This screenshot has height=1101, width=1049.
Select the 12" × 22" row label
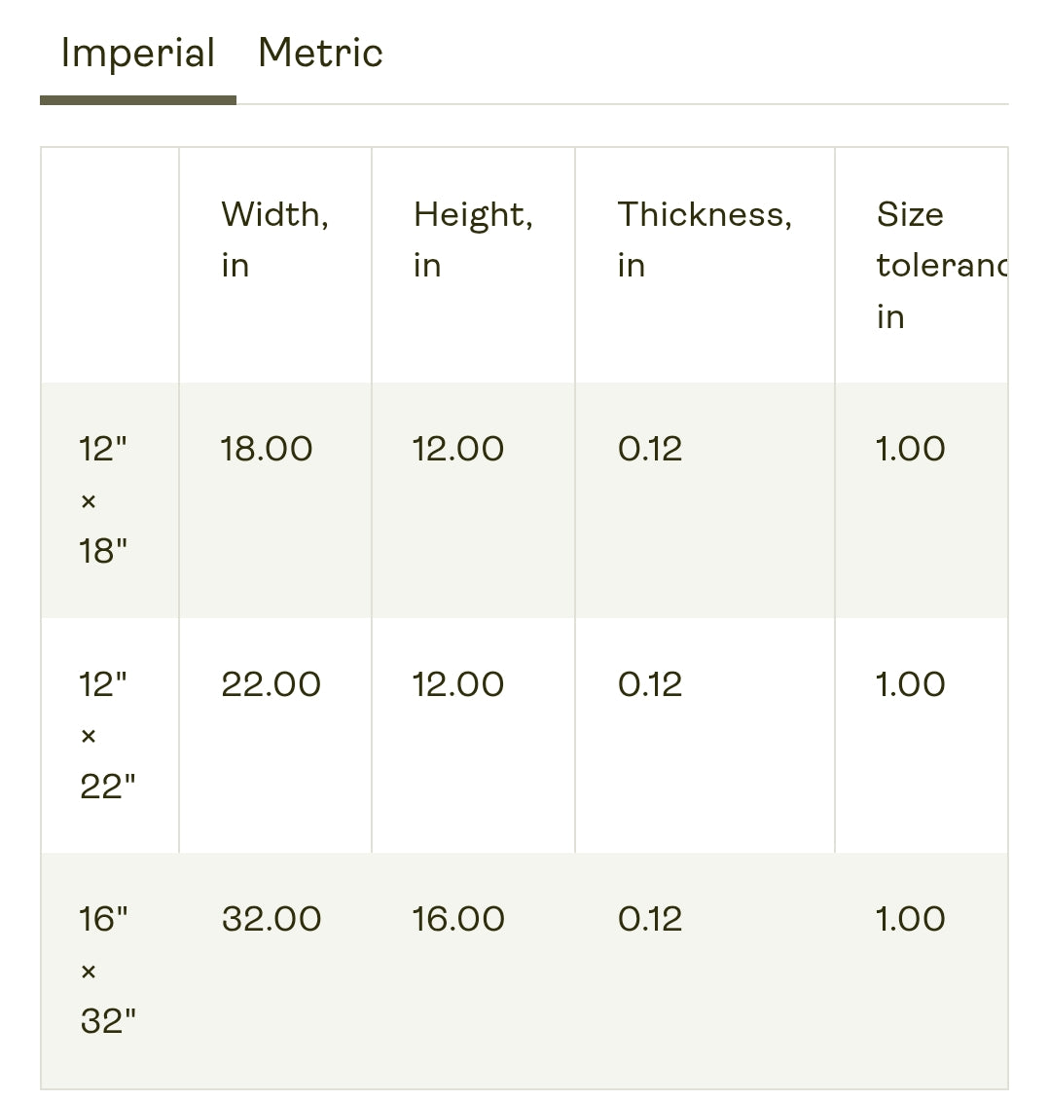pos(107,735)
